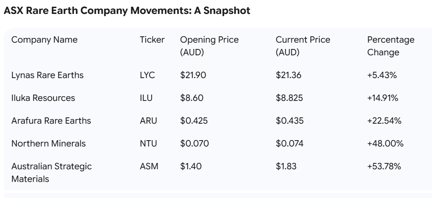Select the LYC ticker cell
432x198 pixels.
(147, 76)
